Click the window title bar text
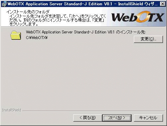 point(83,4)
